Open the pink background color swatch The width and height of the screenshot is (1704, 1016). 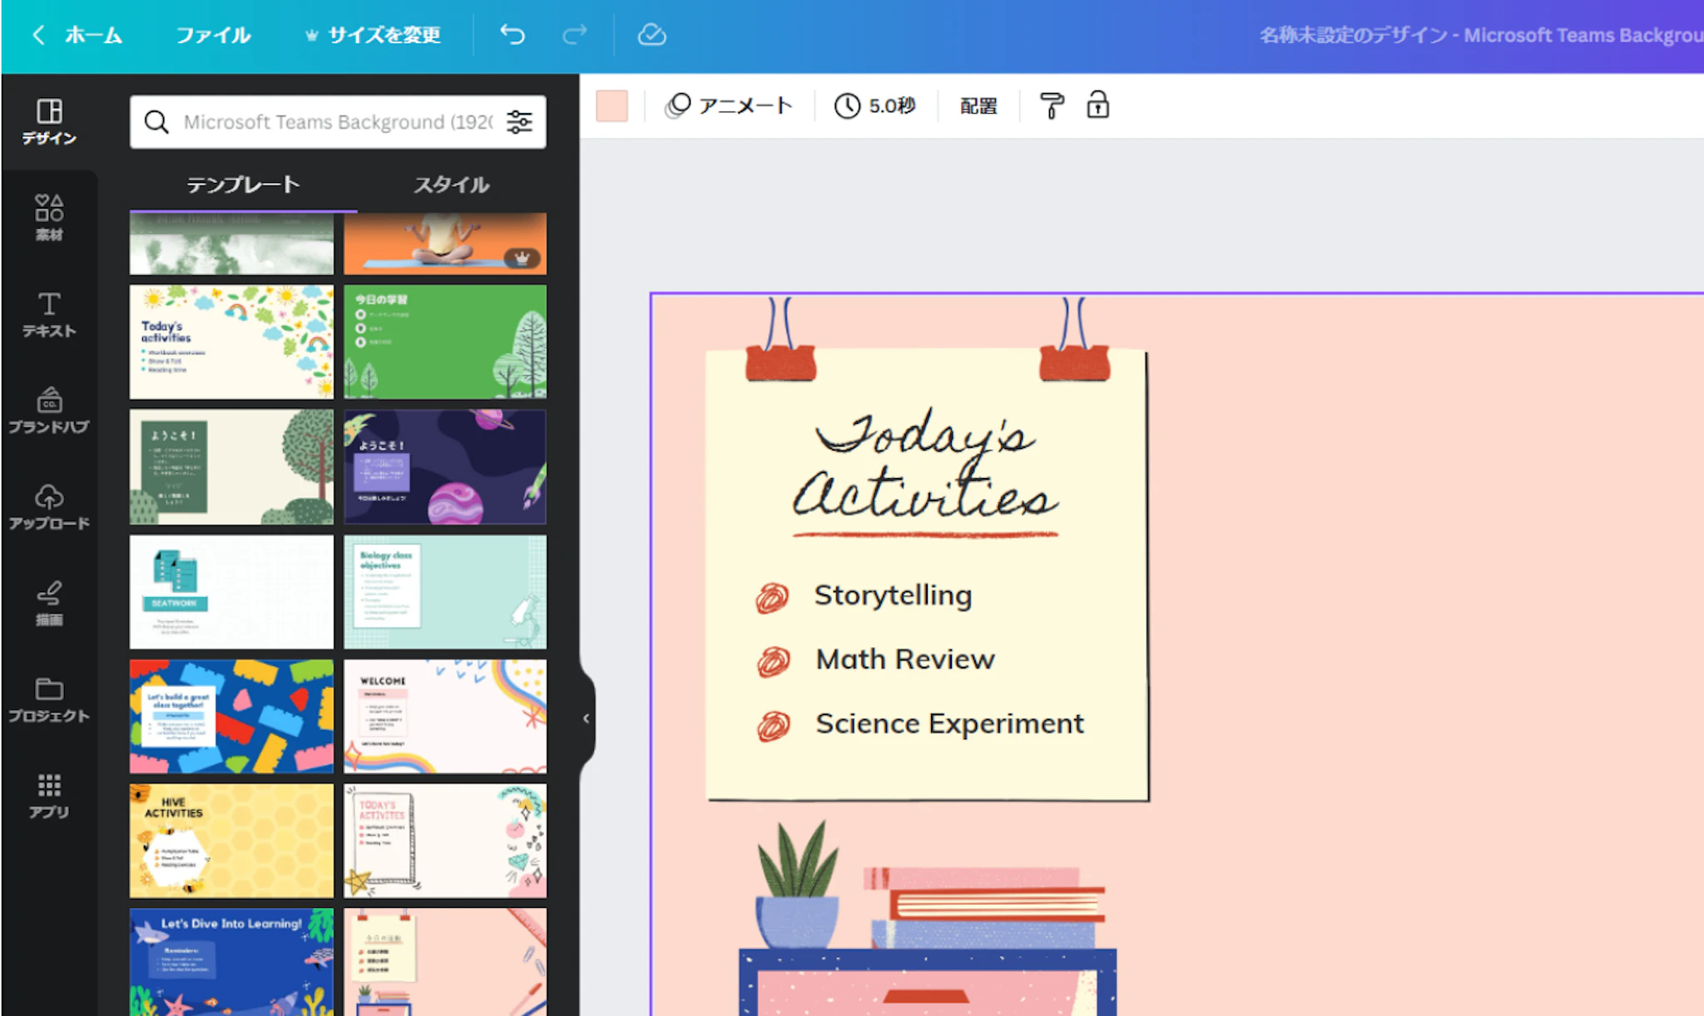tap(612, 106)
